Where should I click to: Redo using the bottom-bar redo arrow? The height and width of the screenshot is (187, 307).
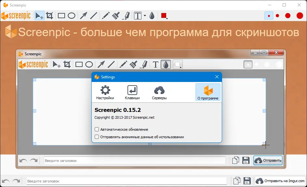pos(16,181)
